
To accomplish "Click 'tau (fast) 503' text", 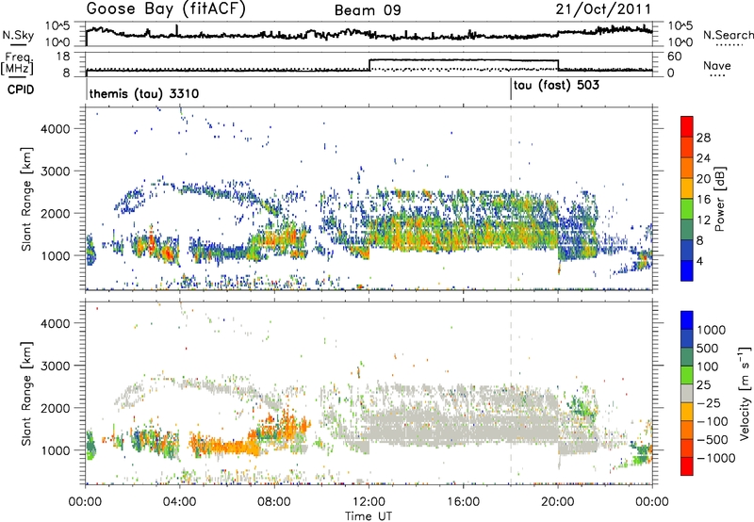I will point(556,86).
